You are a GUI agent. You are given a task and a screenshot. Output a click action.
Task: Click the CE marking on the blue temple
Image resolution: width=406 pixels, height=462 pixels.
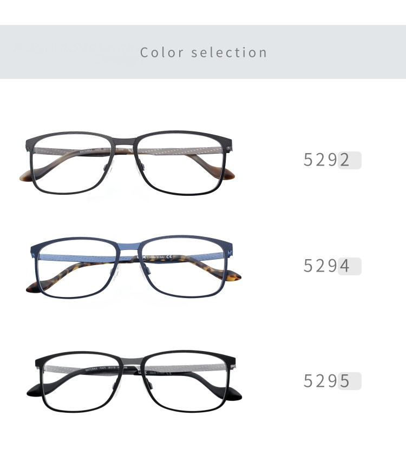pyautogui.click(x=169, y=257)
